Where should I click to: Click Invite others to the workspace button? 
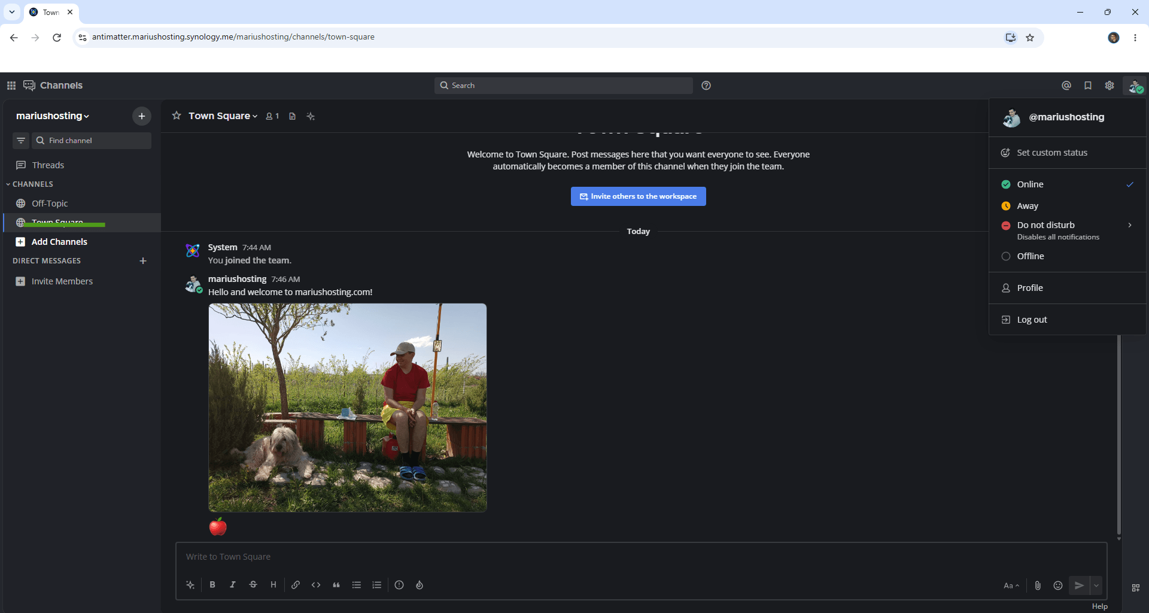point(638,196)
